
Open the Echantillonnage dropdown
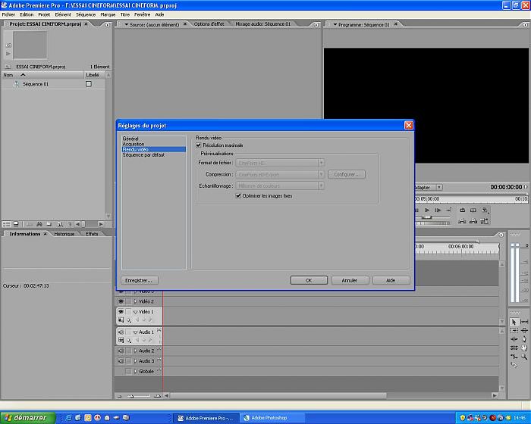(280, 185)
